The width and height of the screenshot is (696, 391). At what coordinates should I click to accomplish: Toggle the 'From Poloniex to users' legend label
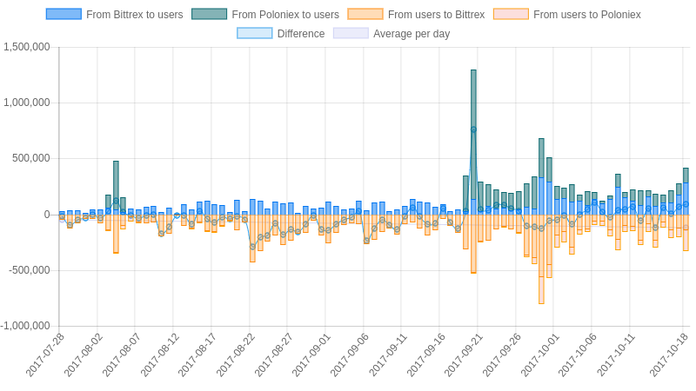285,15
